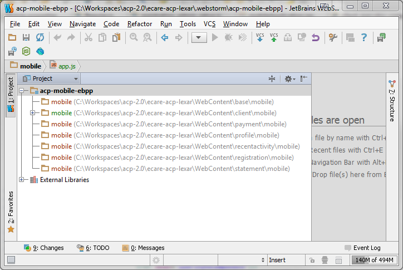Click VCS Commit Changes green arrow icon
Viewport: 403px width, 270px height.
coord(274,37)
